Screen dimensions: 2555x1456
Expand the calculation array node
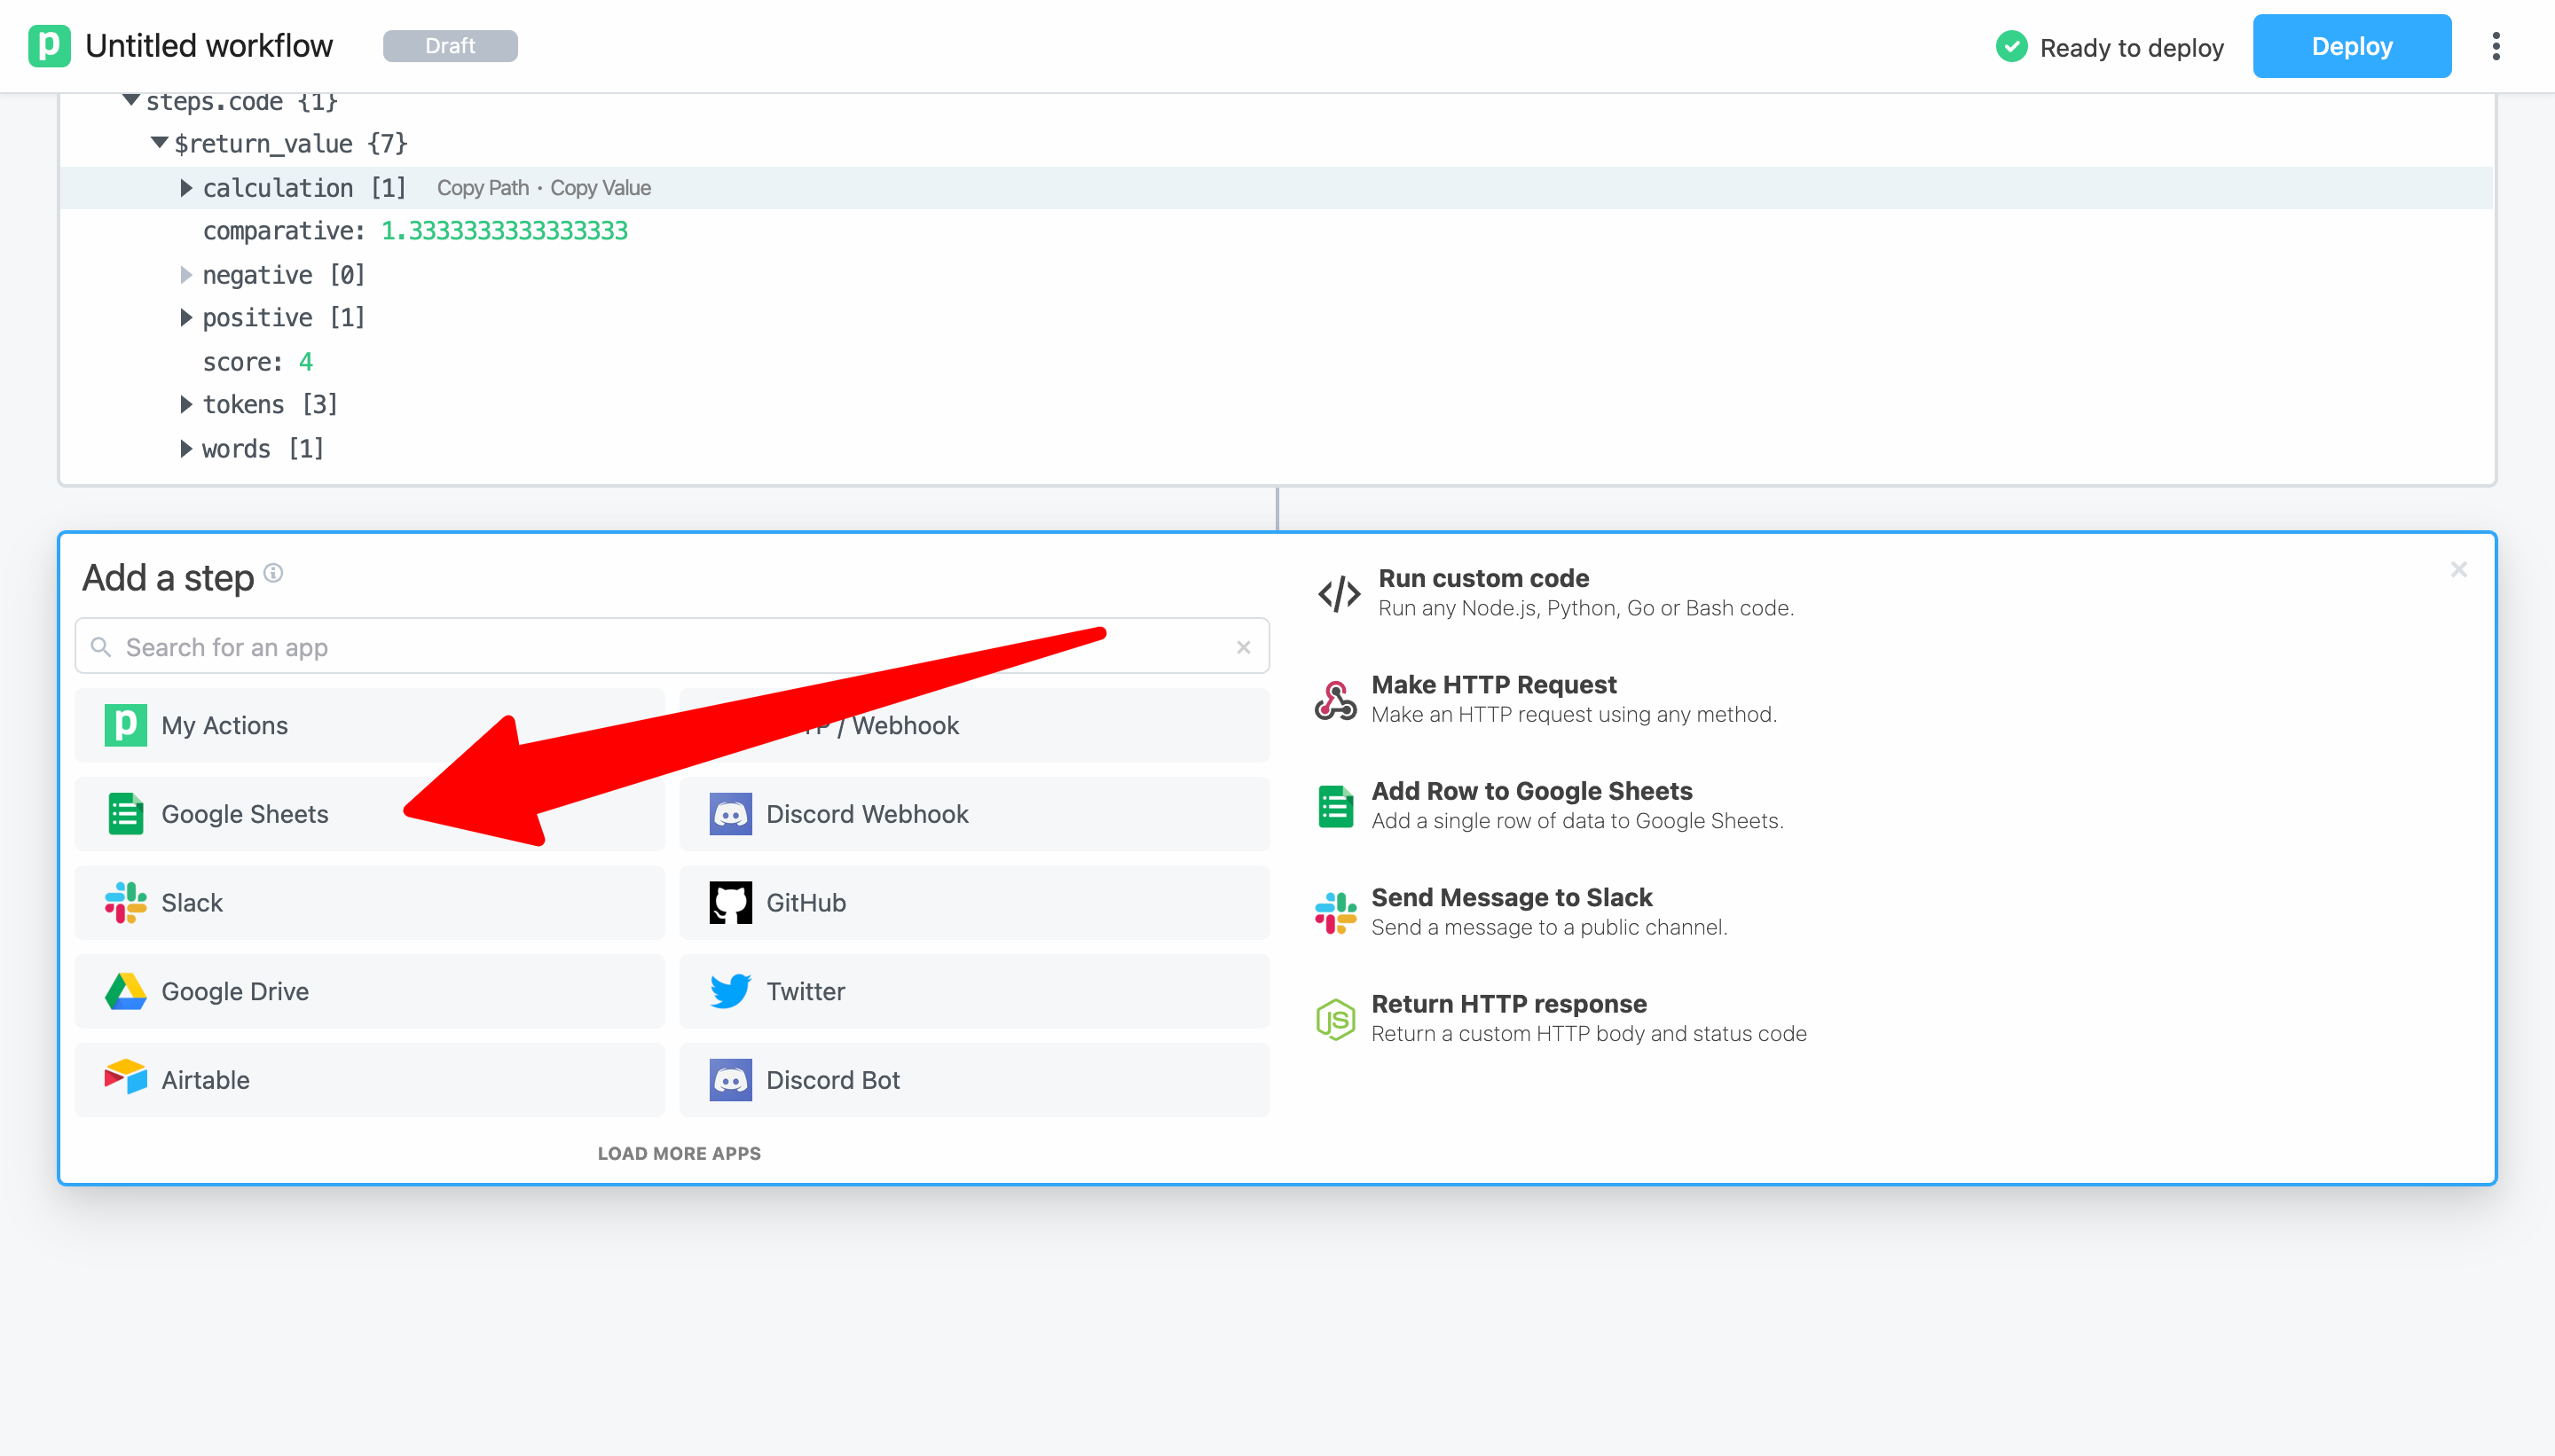click(186, 188)
